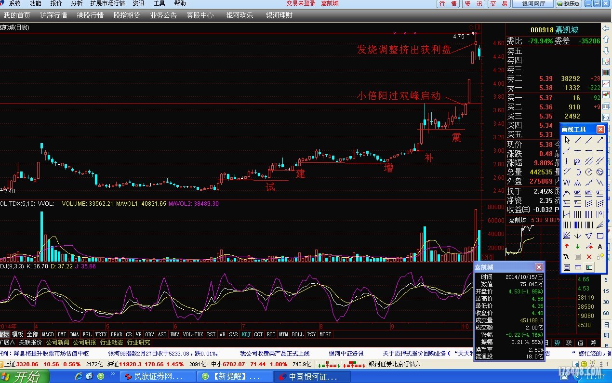This screenshot has width=612, height=383.
Task: Open 【新提醒】 taskbar window
Action: [236, 376]
